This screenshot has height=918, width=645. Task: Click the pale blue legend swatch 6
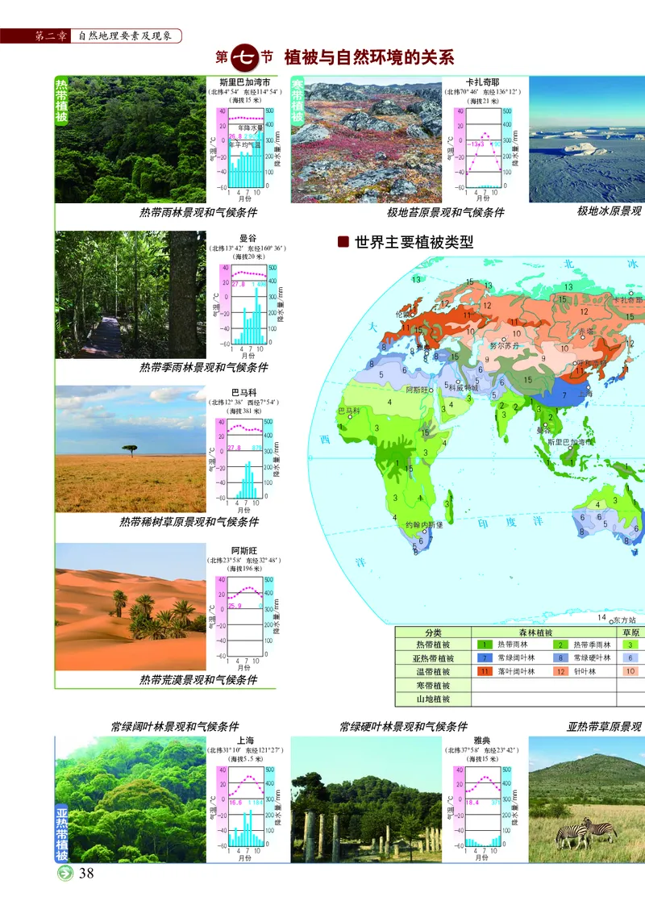click(x=630, y=658)
